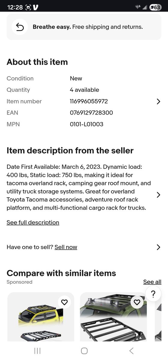Expand item number details chevron
Viewport: 168px width, 361px height.
click(x=158, y=101)
